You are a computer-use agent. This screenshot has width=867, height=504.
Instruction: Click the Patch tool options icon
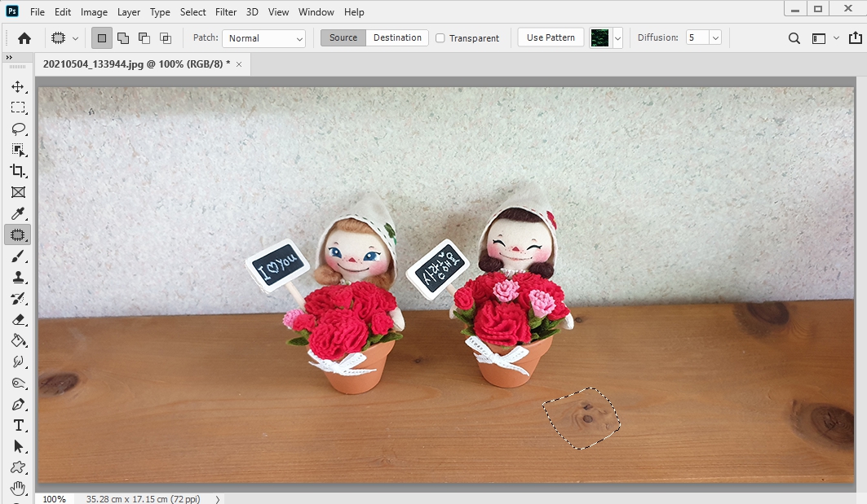point(58,38)
